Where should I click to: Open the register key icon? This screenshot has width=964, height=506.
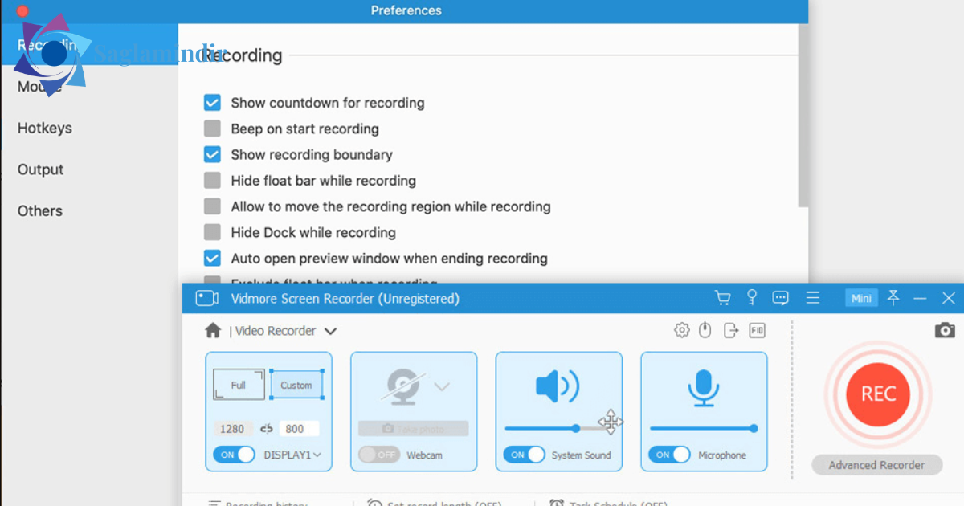point(752,298)
